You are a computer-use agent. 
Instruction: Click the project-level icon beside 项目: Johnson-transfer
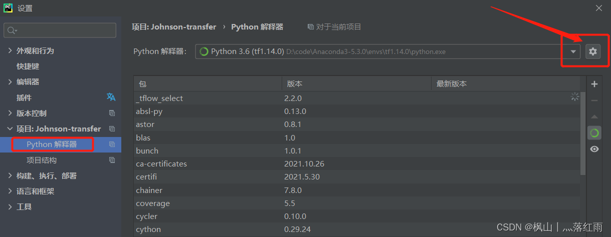tap(112, 128)
